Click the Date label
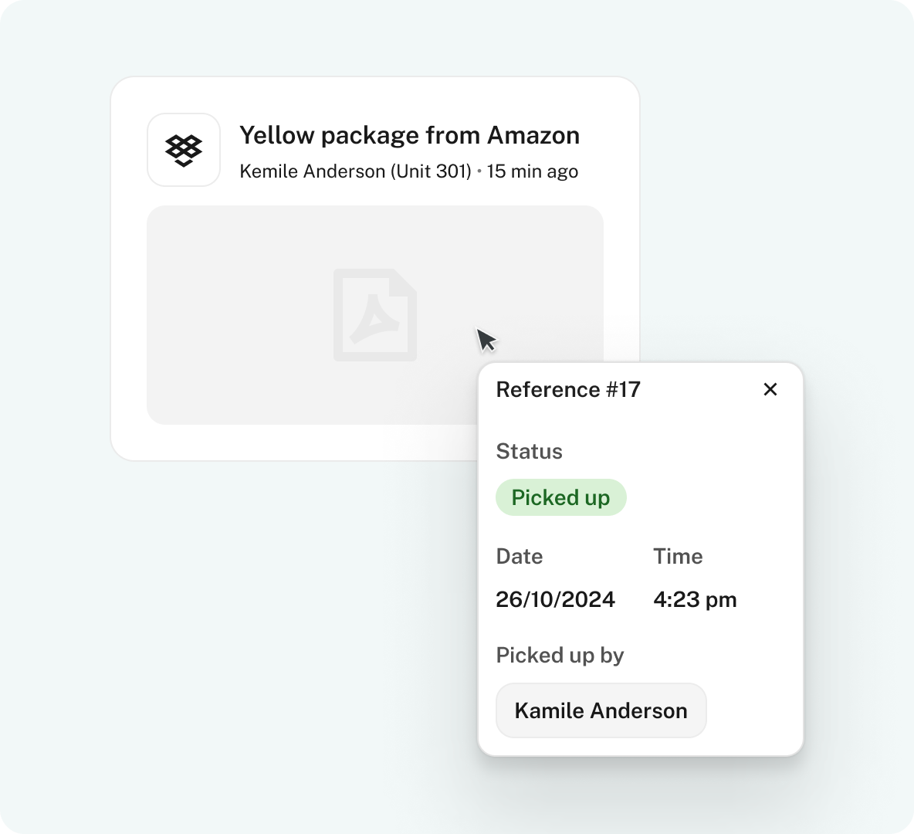The width and height of the screenshot is (914, 834). coord(519,556)
